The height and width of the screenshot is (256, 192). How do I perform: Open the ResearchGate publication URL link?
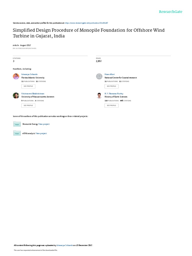click(86, 23)
